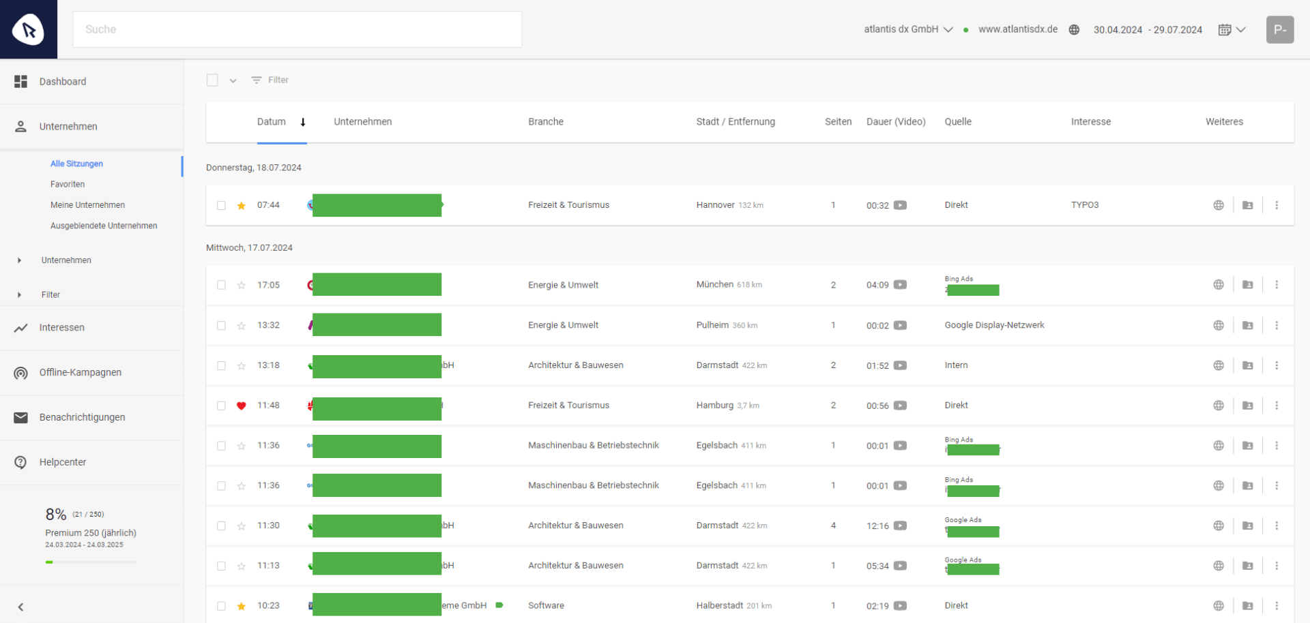Open the calendar date picker icon
1310x623 pixels.
click(x=1225, y=30)
